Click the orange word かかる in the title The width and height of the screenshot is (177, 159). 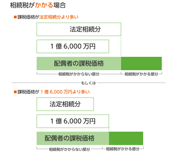tap(44, 5)
